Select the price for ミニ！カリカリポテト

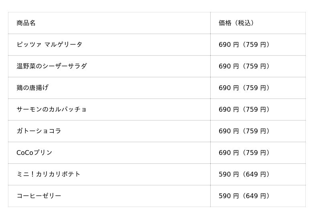(245, 175)
